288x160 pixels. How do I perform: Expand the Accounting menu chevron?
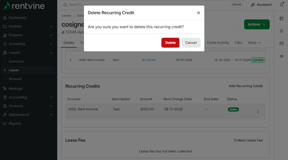tap(51, 97)
